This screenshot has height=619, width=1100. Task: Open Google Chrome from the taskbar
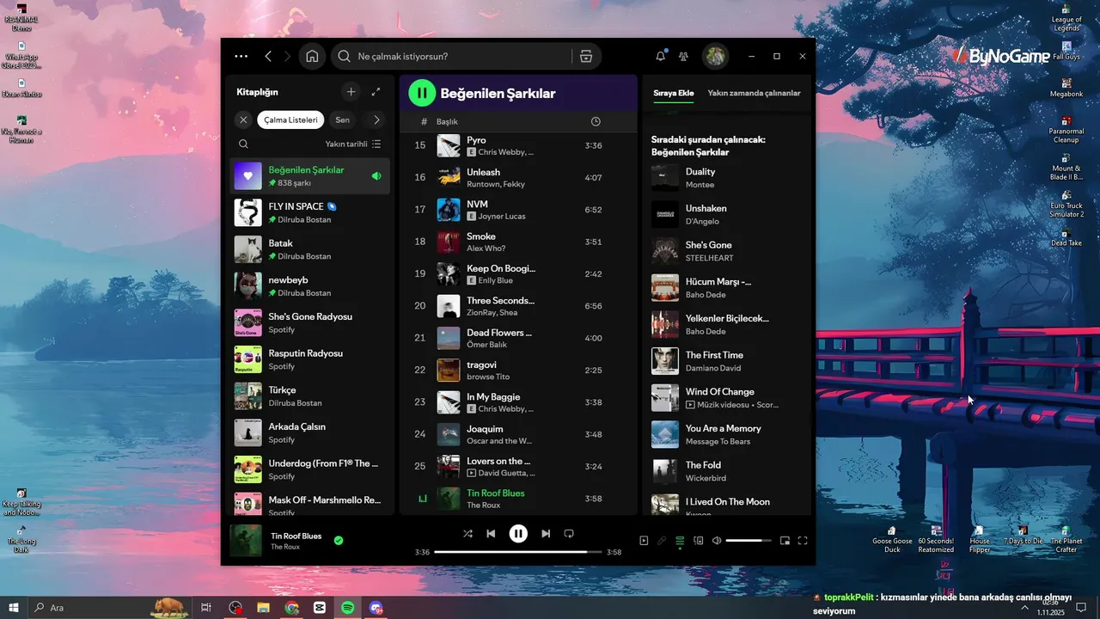coord(292,607)
